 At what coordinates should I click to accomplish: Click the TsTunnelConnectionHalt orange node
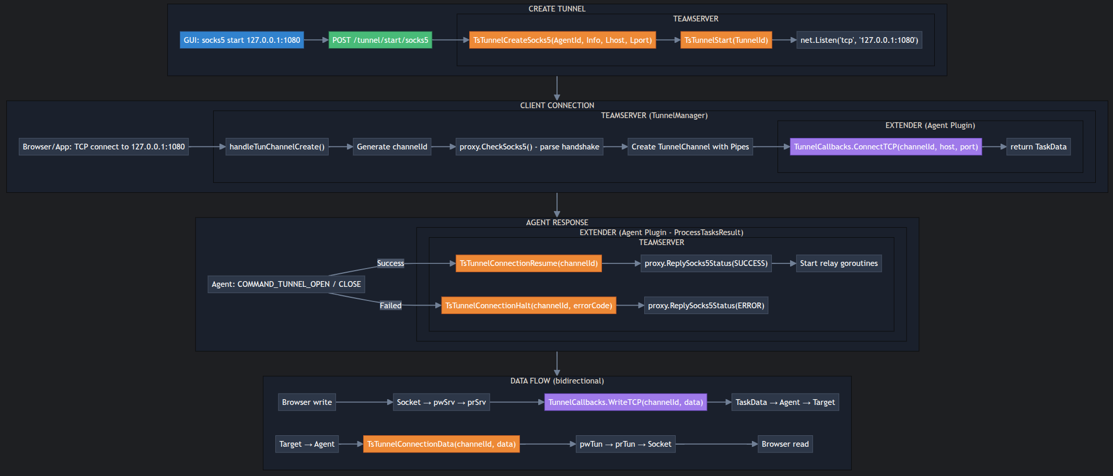pyautogui.click(x=528, y=306)
